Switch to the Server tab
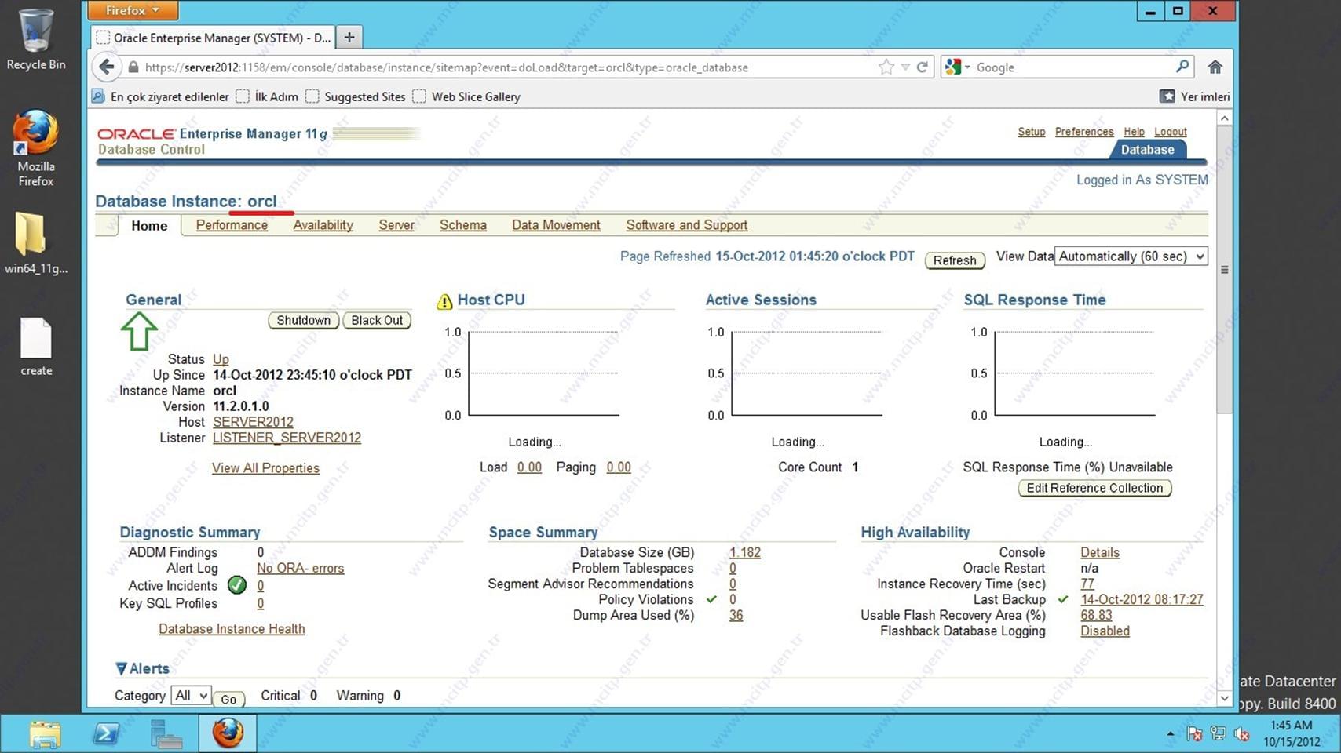Screen dimensions: 1341x753 click(x=396, y=225)
